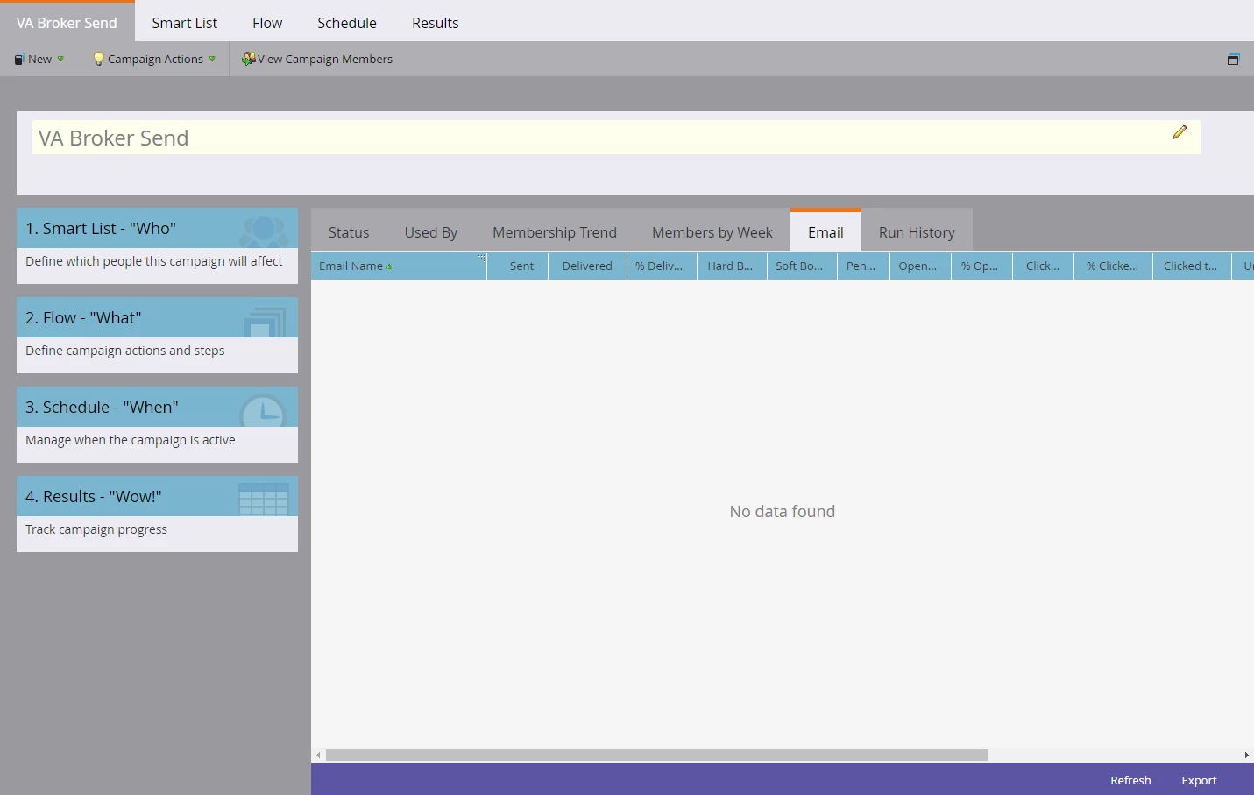Click "Define which people this campaign will affect"

(x=154, y=261)
